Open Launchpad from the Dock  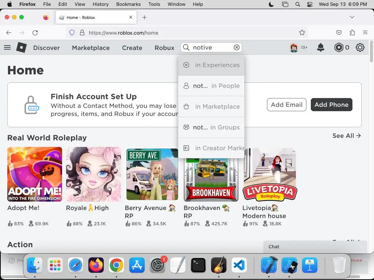tap(55, 265)
